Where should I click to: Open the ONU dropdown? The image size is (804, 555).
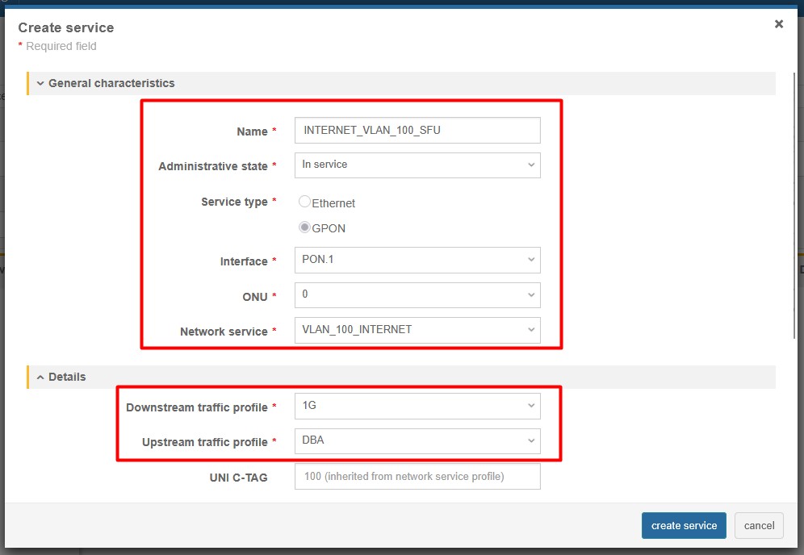point(417,295)
